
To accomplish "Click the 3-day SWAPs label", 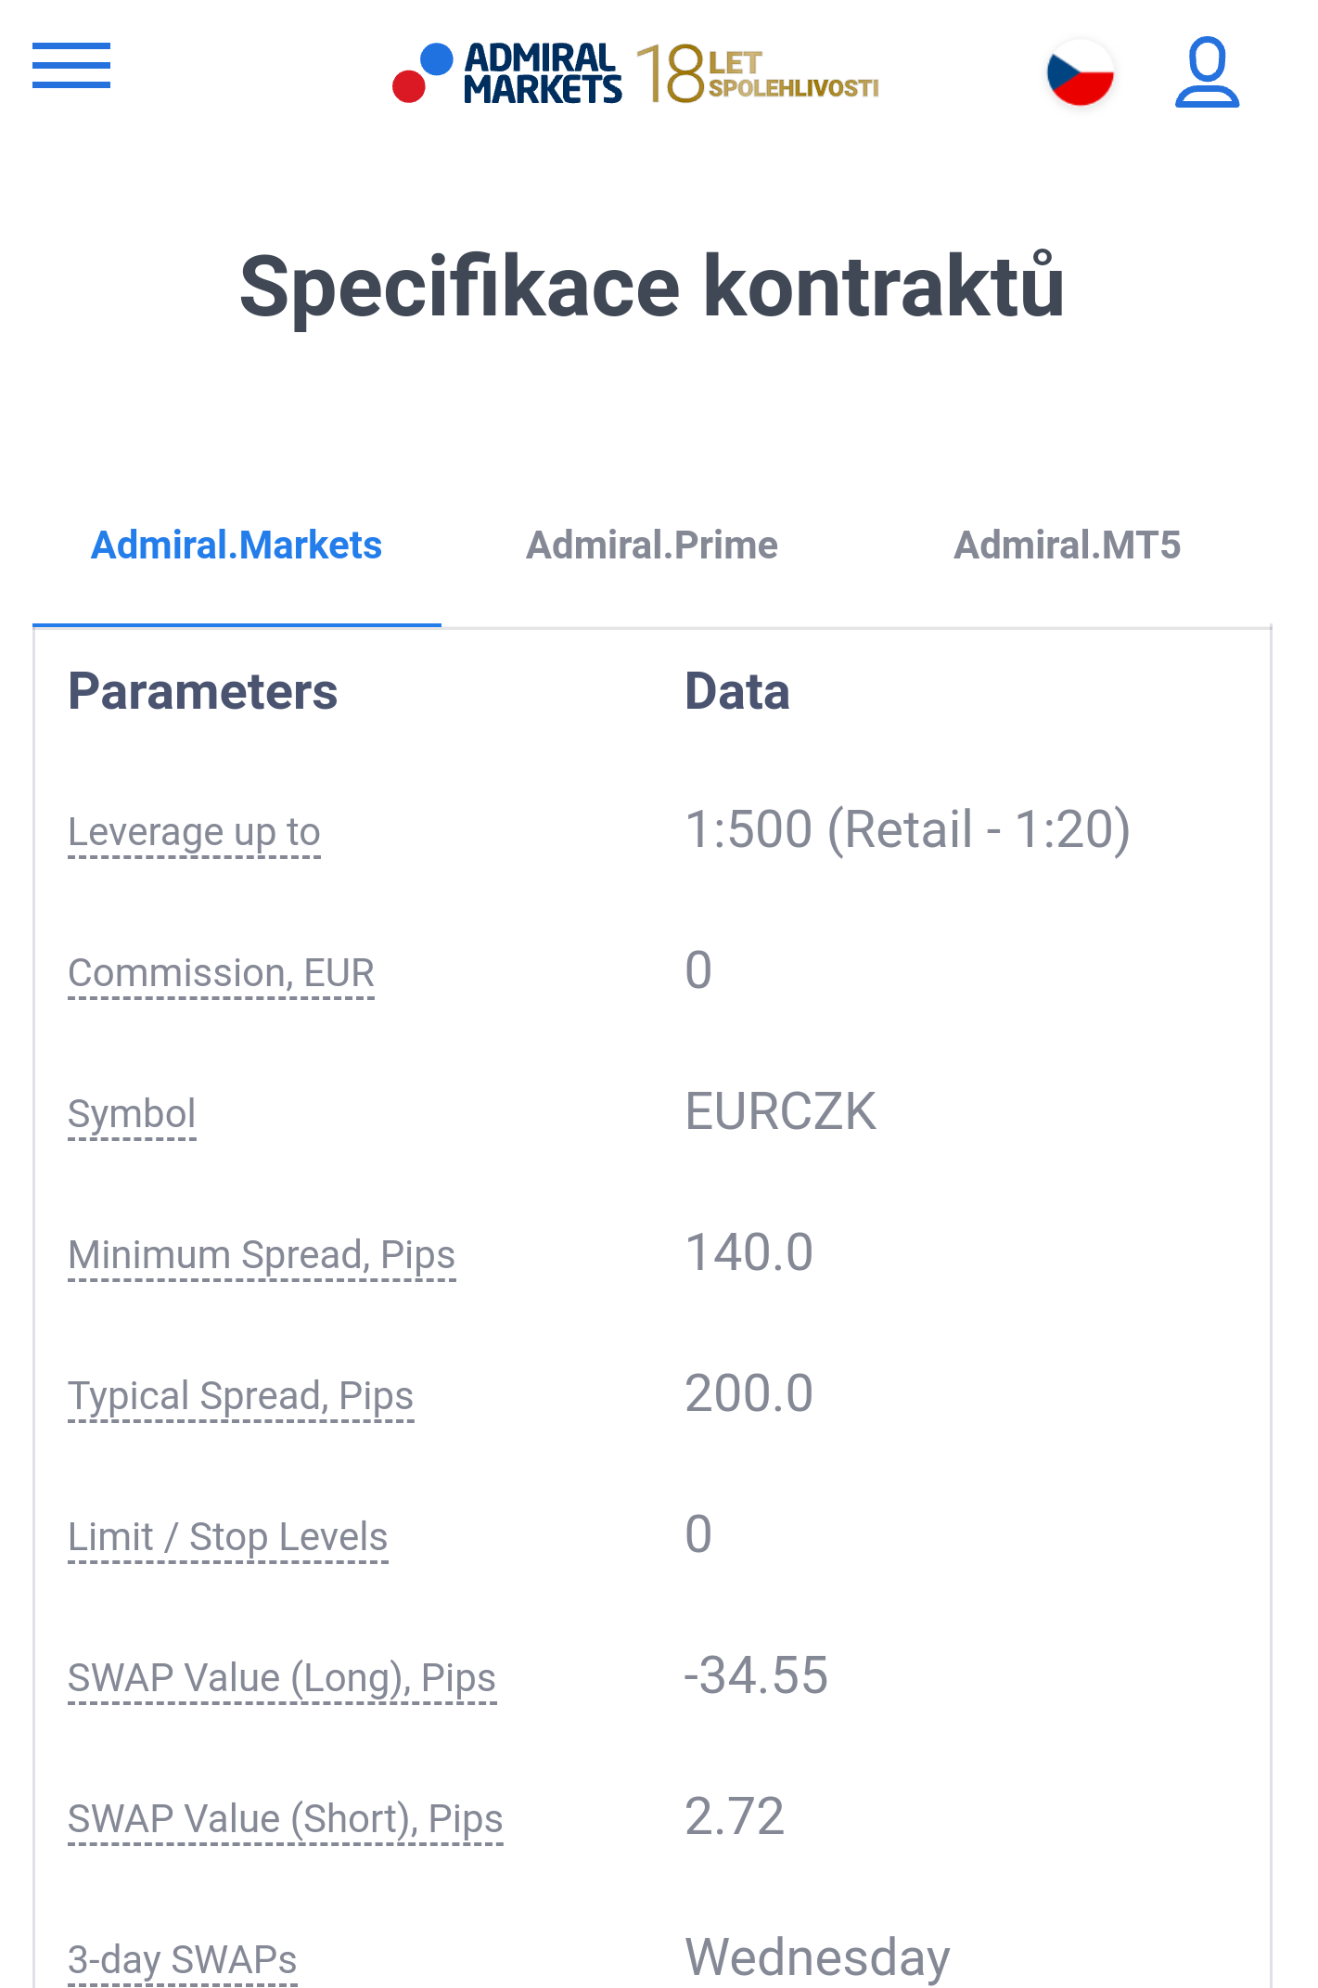I will tap(183, 1960).
